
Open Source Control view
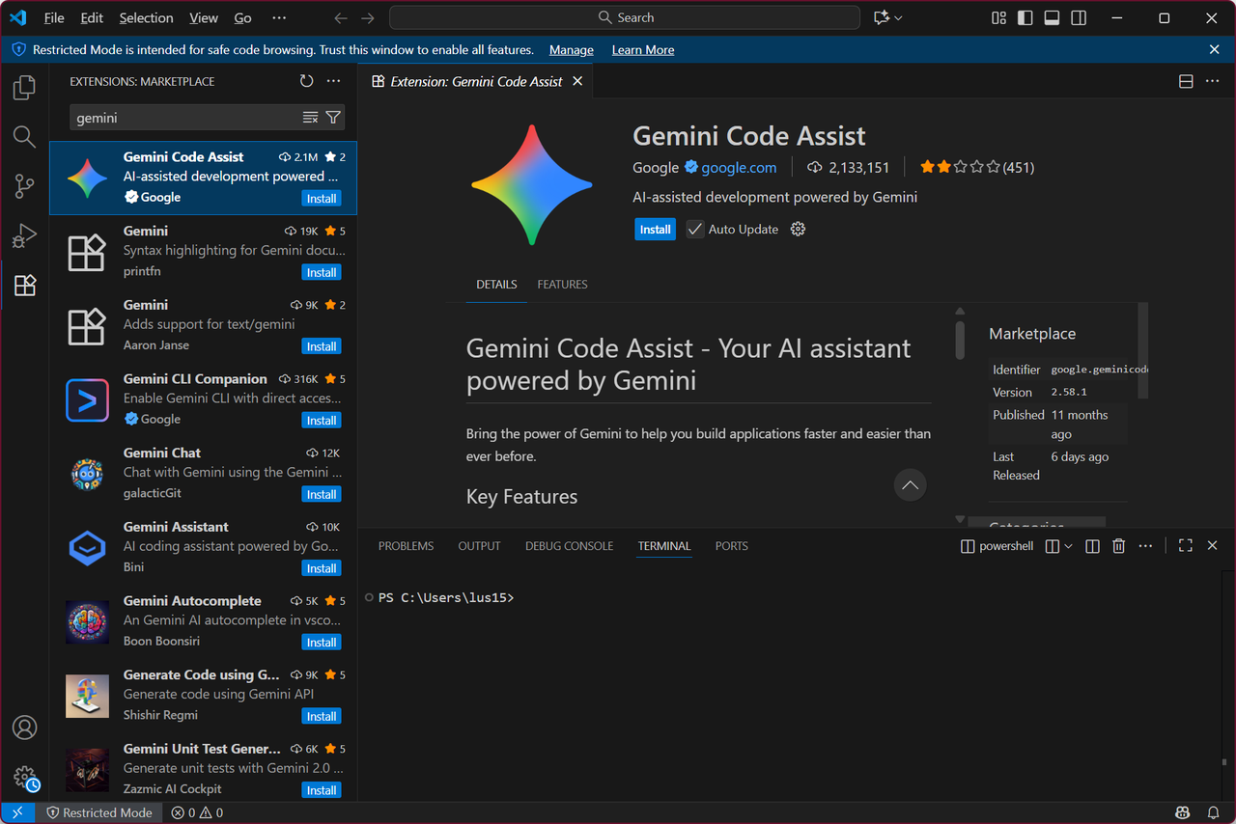(24, 186)
